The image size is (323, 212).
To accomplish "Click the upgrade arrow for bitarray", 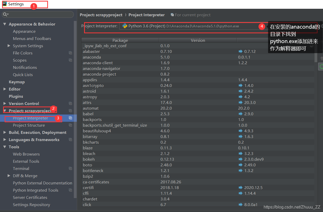I will (x=241, y=136).
